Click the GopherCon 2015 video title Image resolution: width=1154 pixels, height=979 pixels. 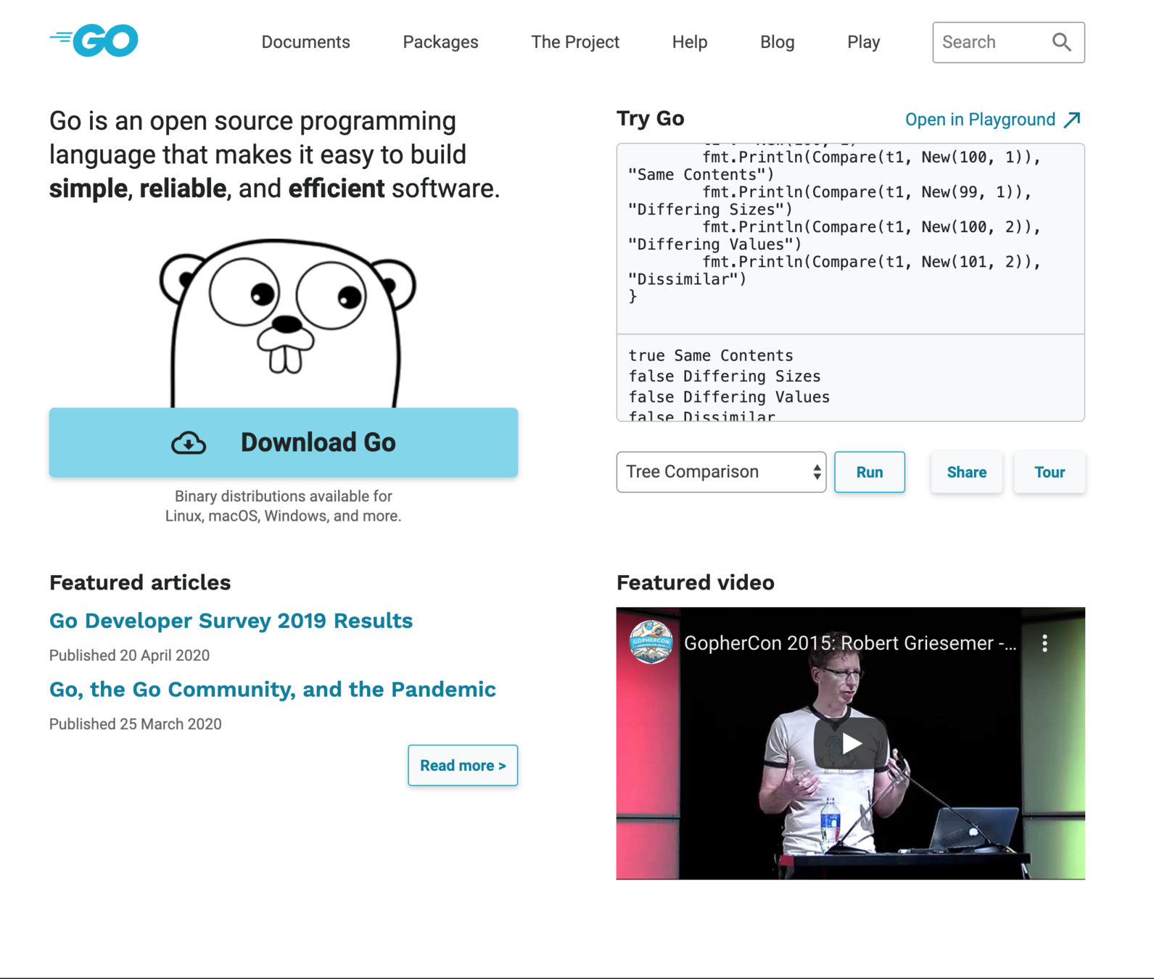click(x=850, y=643)
